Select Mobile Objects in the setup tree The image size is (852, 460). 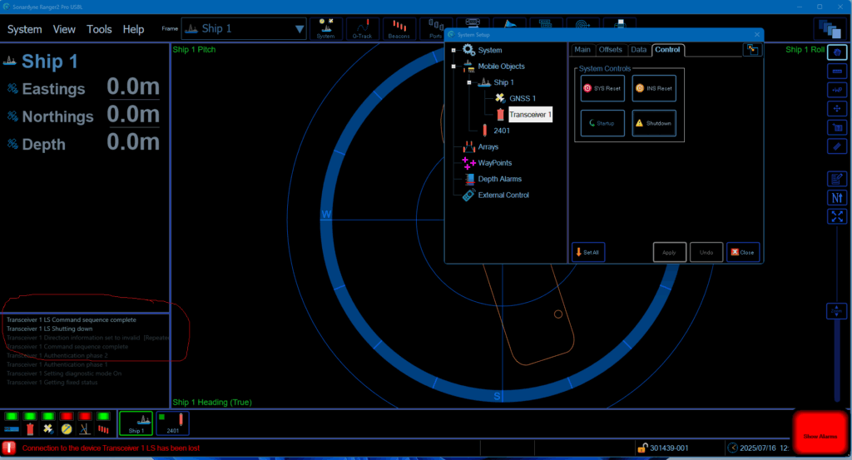[x=501, y=67]
